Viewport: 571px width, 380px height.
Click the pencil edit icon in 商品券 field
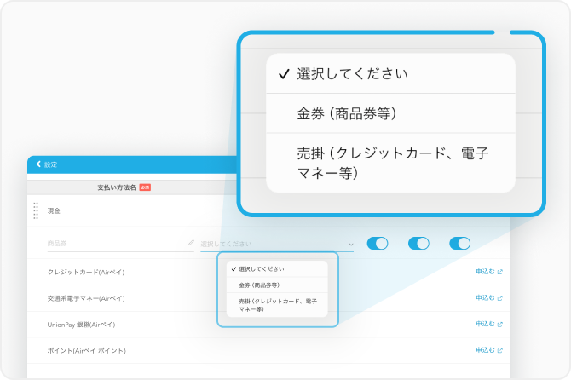(x=191, y=243)
